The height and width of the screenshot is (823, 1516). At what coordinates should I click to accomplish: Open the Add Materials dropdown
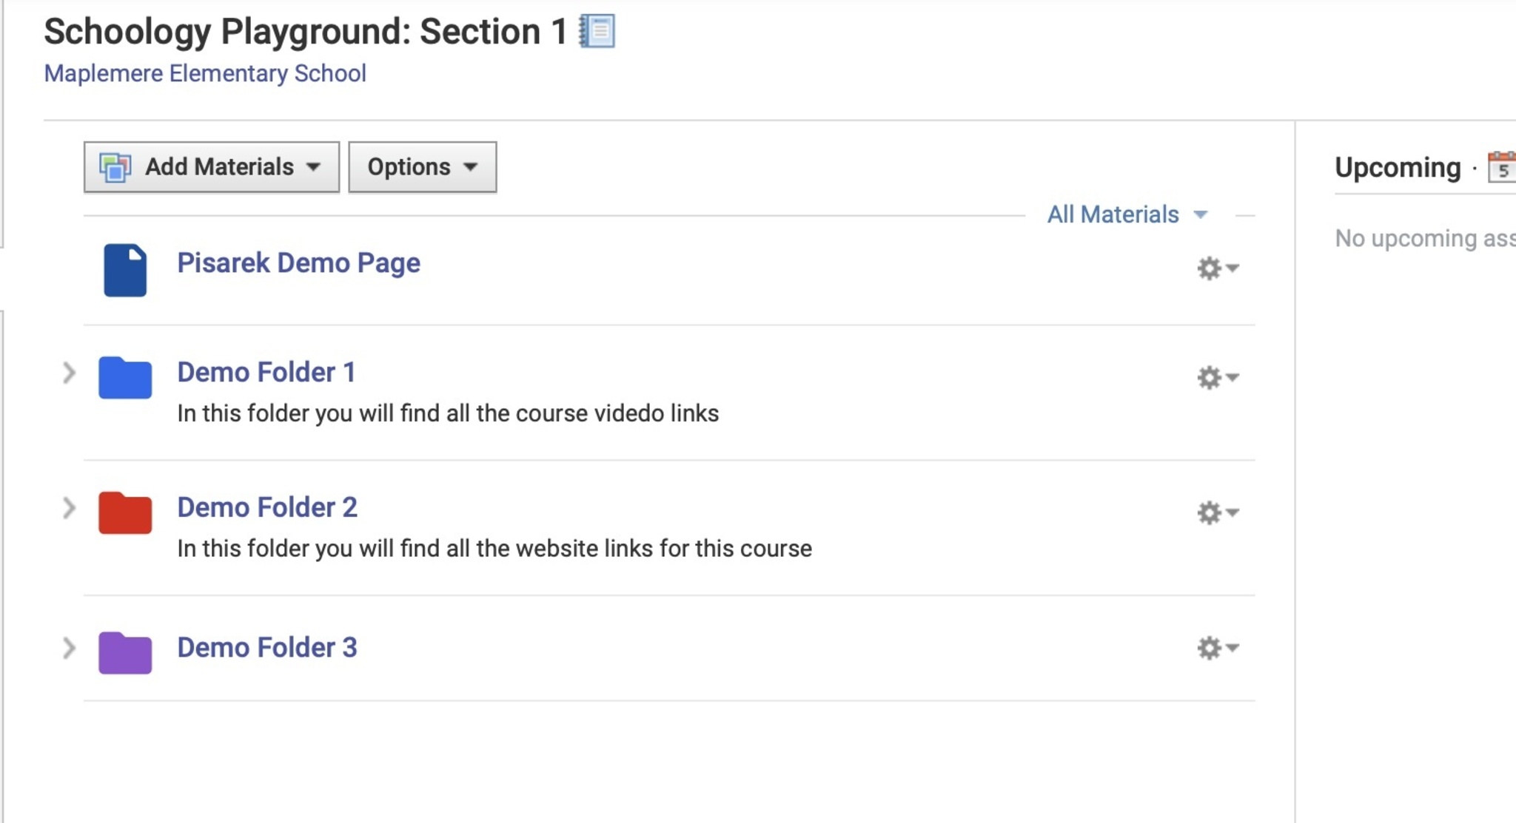point(212,167)
